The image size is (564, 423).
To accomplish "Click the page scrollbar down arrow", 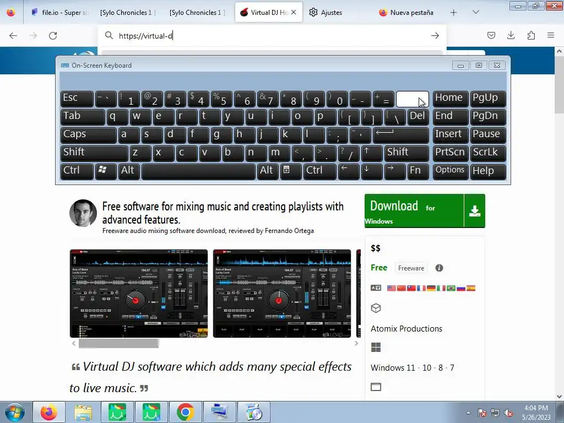I will [x=560, y=397].
